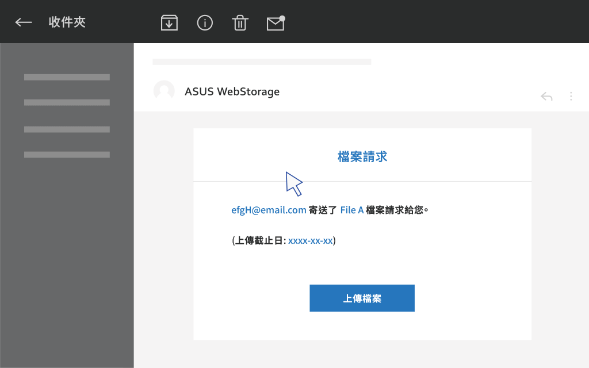Click the back arrow to return
This screenshot has width=589, height=368.
(23, 22)
